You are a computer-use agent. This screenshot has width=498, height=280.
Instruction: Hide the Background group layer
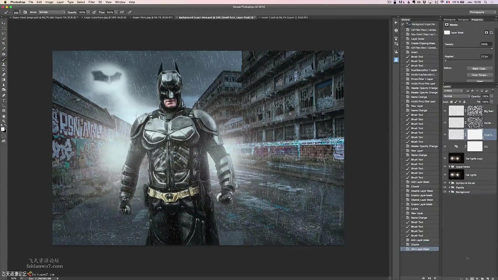tap(445, 192)
